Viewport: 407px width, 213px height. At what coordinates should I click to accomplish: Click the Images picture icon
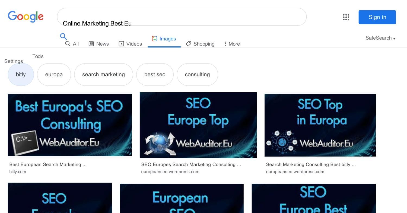tap(154, 39)
